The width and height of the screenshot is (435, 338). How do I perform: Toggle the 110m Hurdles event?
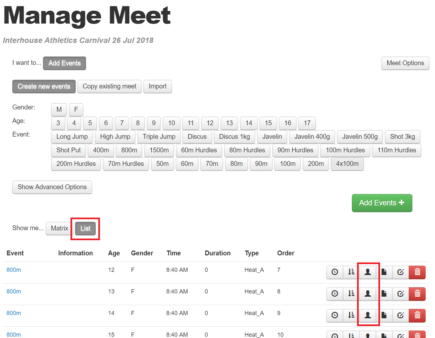point(397,150)
